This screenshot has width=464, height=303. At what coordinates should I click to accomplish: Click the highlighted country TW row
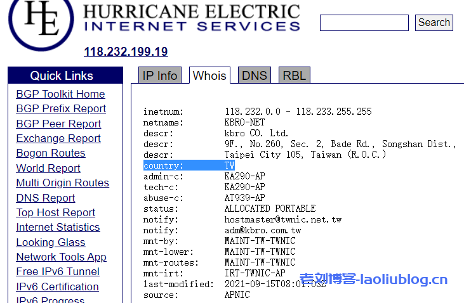(189, 165)
